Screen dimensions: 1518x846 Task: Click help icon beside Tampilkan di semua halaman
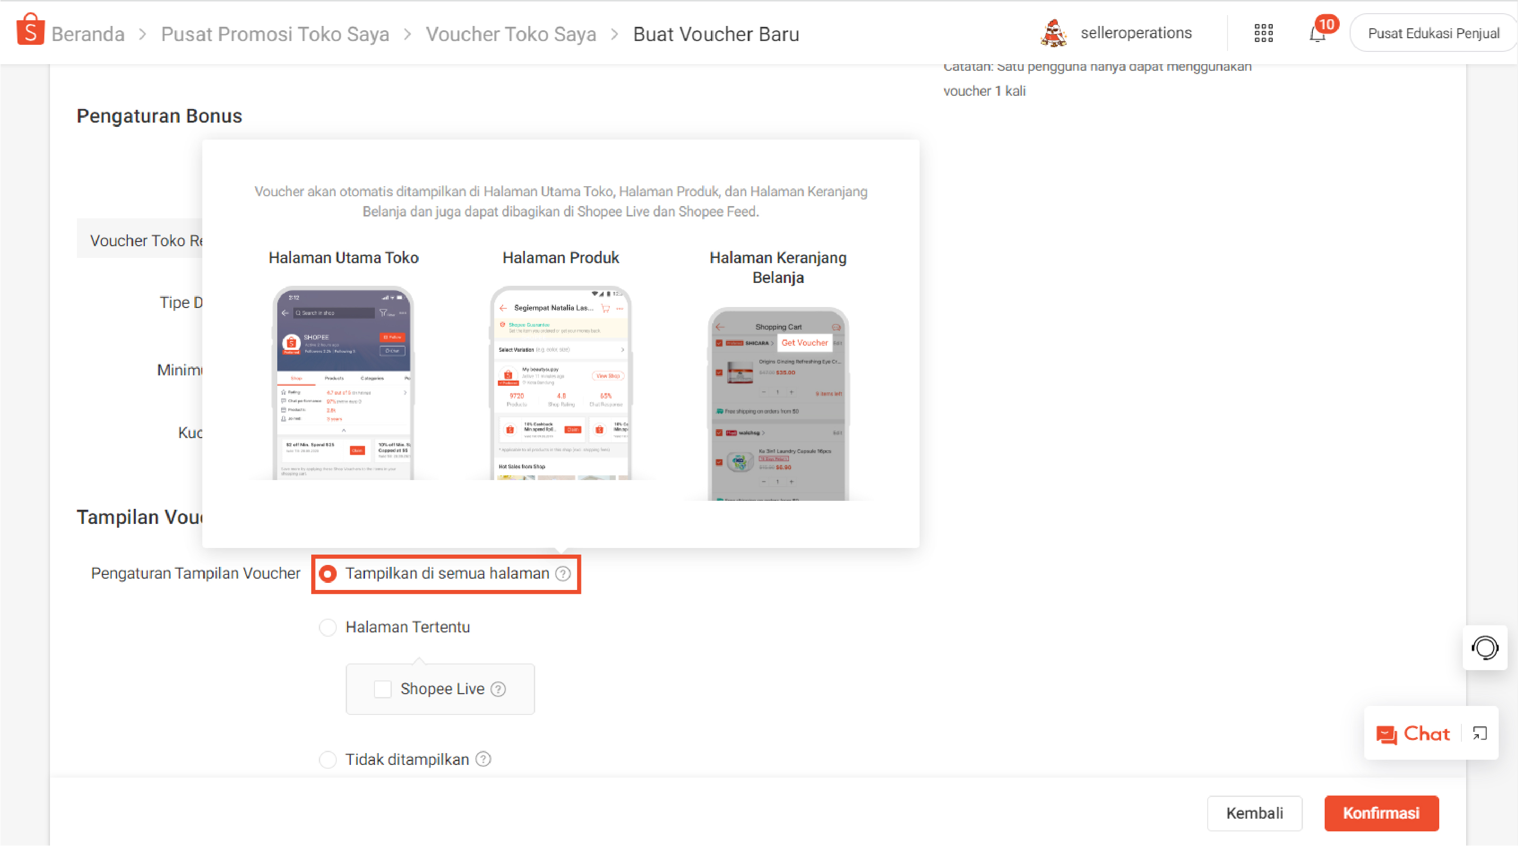563,574
